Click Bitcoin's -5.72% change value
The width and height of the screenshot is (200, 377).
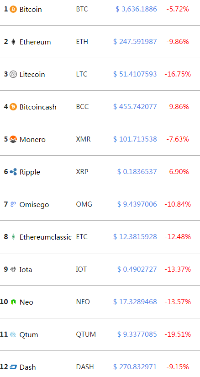178,9
